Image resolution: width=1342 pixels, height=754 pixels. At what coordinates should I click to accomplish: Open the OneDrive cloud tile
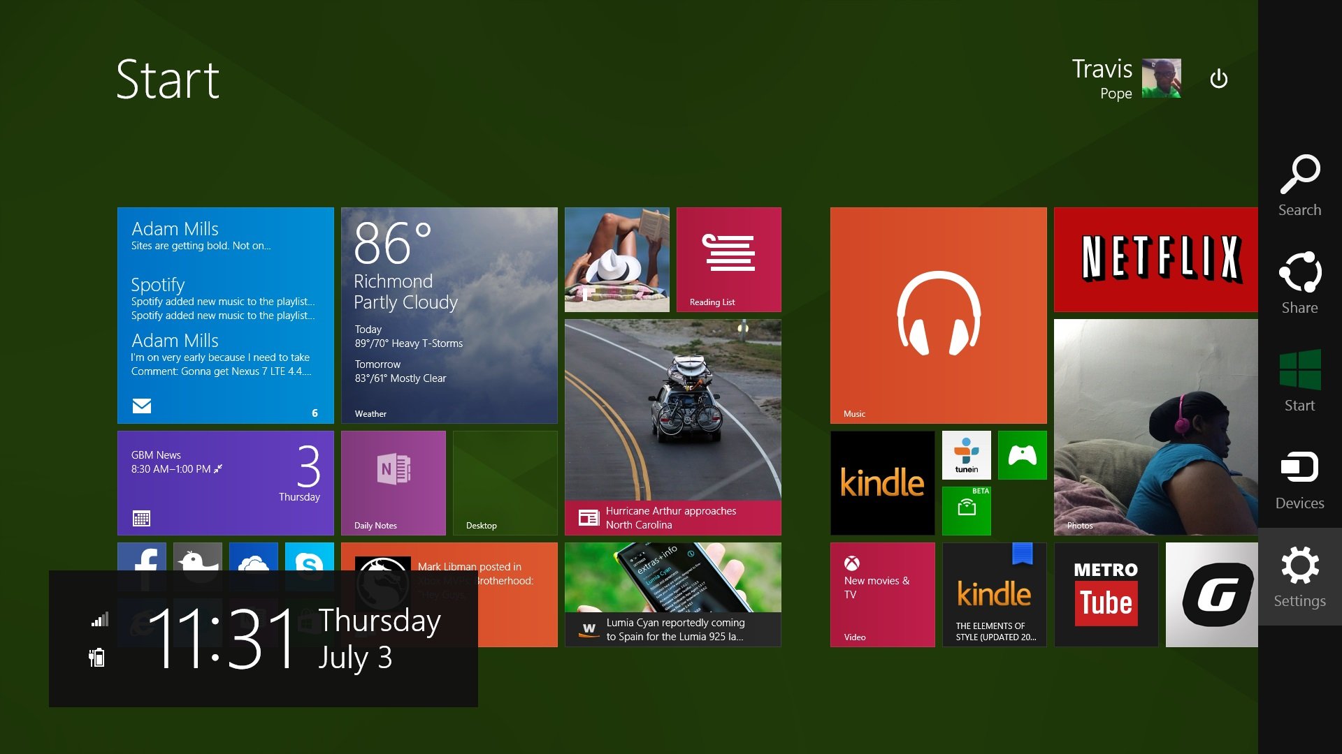pos(254,557)
